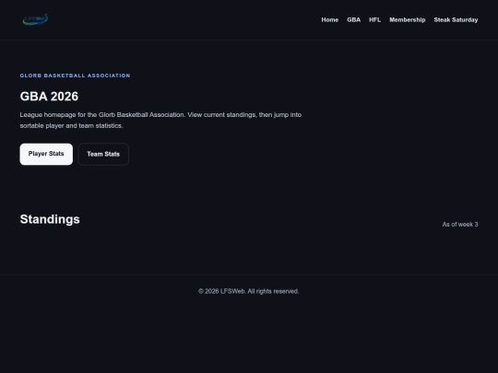Viewport: 498px width, 373px height.
Task: Open the Home navigation link
Action: click(x=329, y=19)
